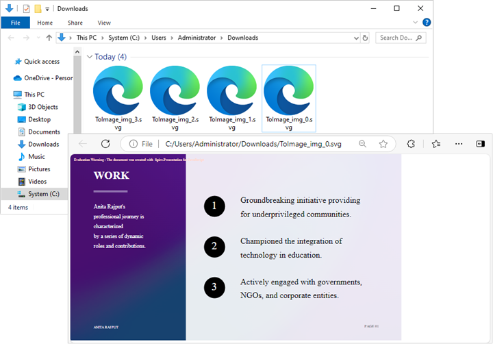The image size is (493, 344).
Task: Open Videos in navigation pane
Action: (32, 182)
